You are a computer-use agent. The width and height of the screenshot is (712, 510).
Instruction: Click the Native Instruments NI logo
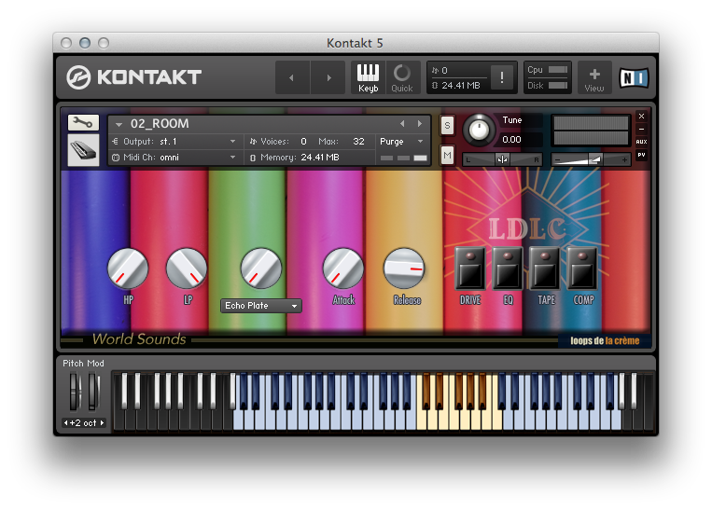pos(634,78)
